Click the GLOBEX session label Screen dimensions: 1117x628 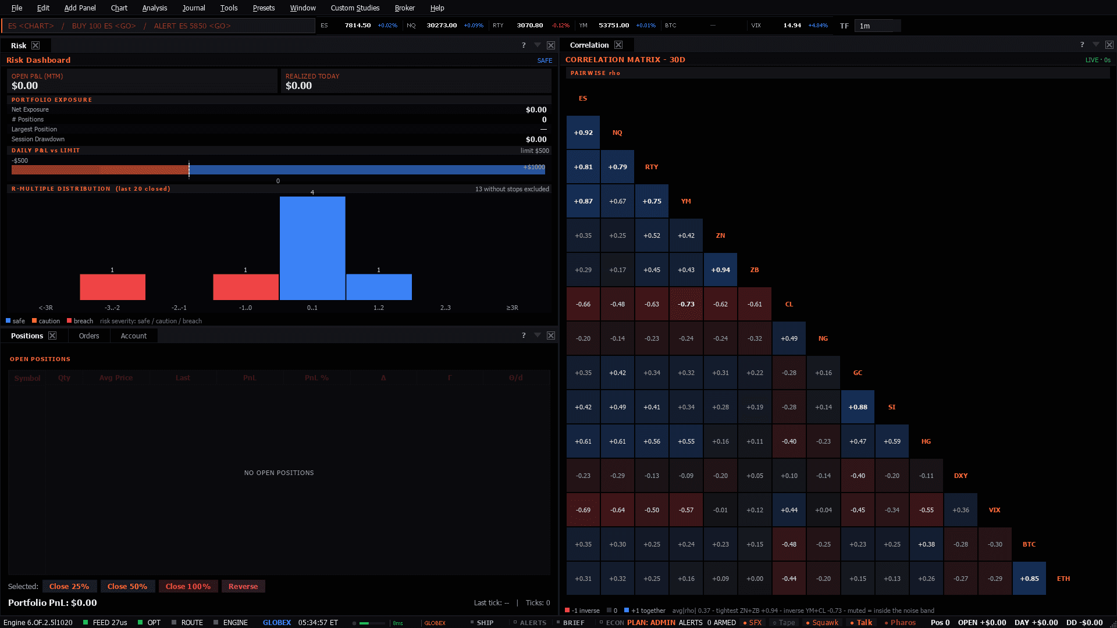pyautogui.click(x=276, y=622)
